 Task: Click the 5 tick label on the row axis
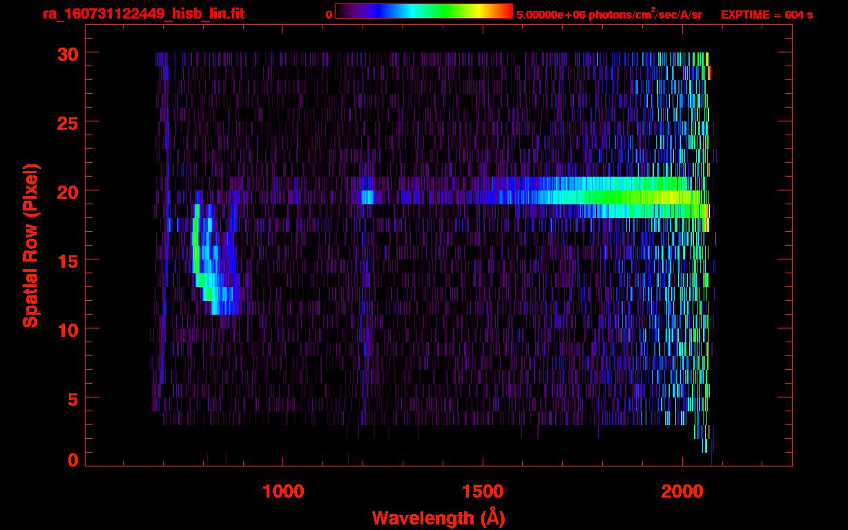tap(72, 398)
